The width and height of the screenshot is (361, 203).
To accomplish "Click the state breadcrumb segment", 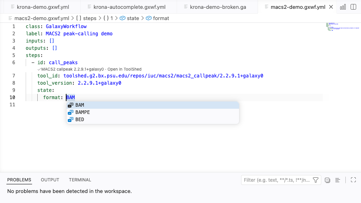I will tap(133, 18).
